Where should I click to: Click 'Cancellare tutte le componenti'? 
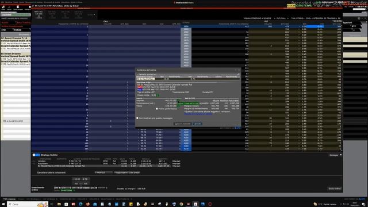pyautogui.click(x=51, y=172)
